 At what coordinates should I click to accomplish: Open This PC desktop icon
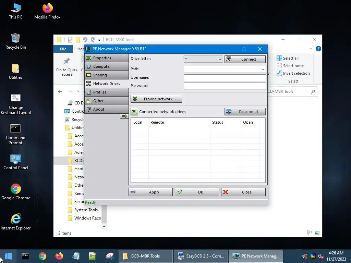[x=16, y=11]
